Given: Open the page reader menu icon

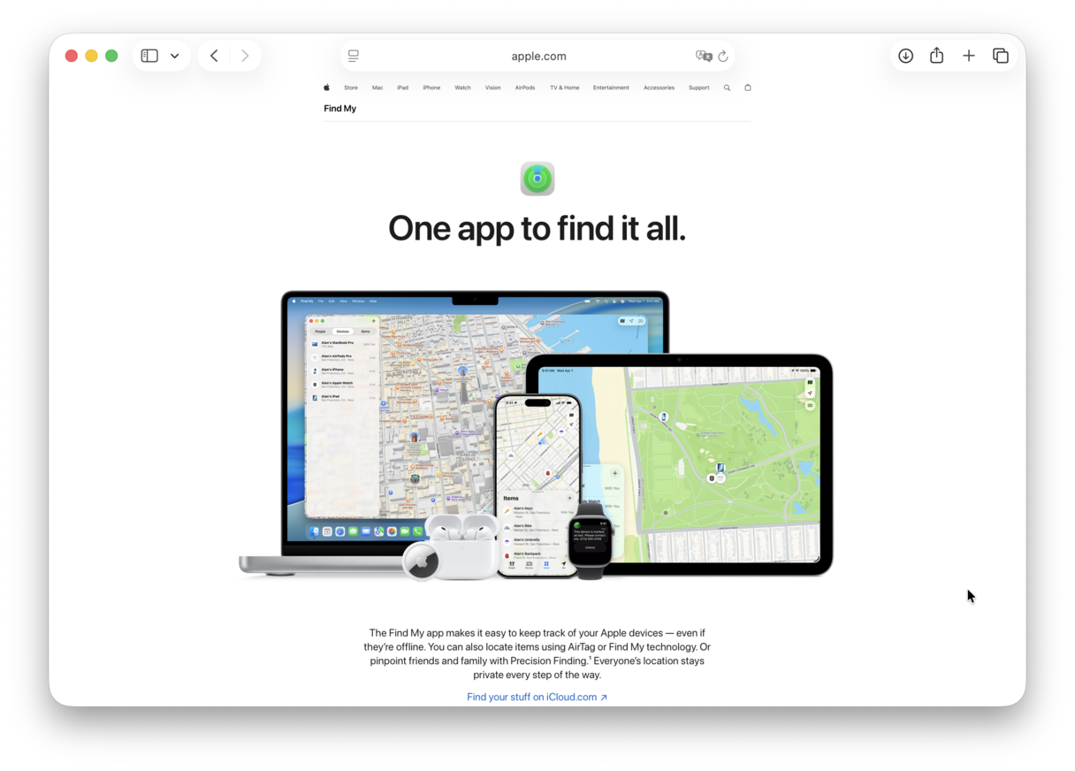Looking at the screenshot, I should (354, 56).
